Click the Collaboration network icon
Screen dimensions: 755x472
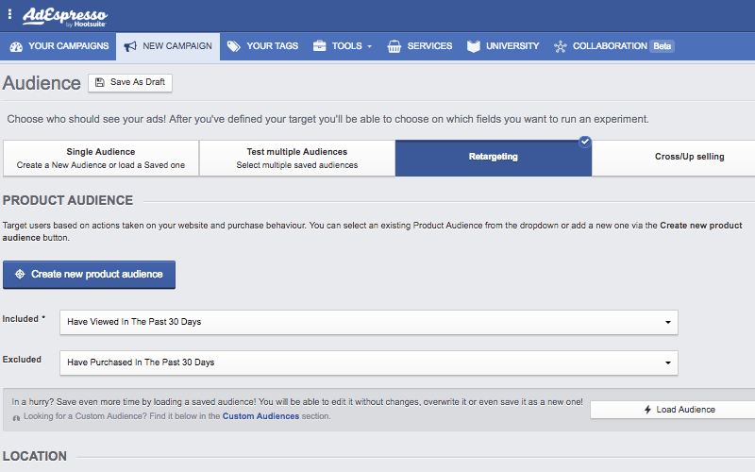click(561, 46)
